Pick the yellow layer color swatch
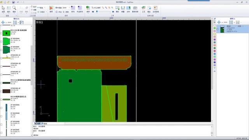This screenshot has height=140, width=249. pyautogui.click(x=214, y=34)
